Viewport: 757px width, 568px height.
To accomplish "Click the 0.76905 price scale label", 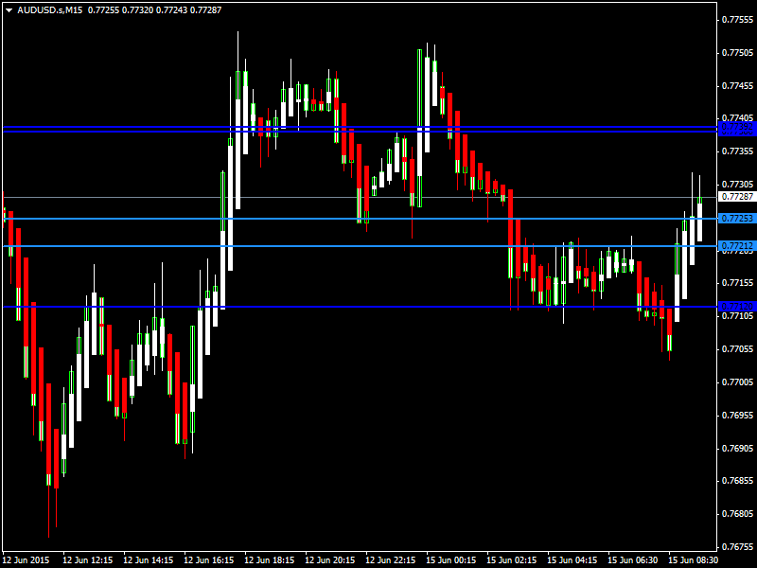I will pyautogui.click(x=737, y=448).
